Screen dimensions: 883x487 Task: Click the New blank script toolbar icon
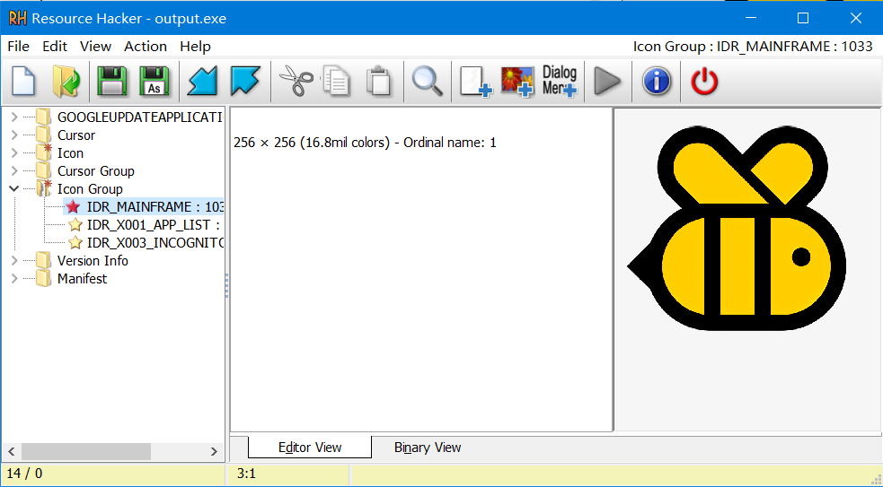(x=23, y=82)
